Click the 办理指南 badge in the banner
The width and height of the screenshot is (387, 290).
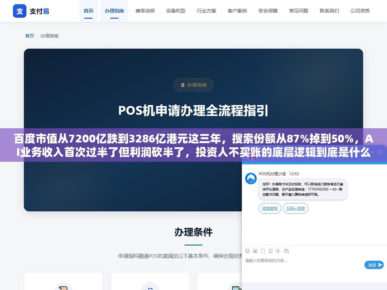point(193,85)
